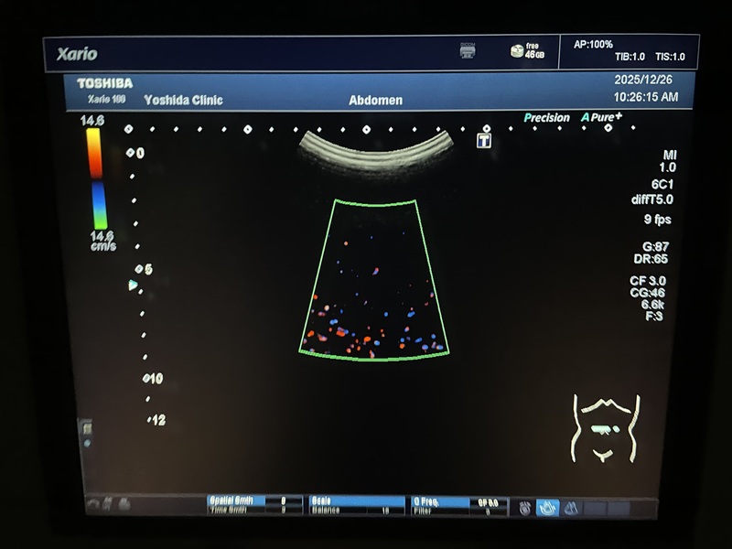Toggle the Precision imaging indicator
This screenshot has height=549, width=732.
(549, 118)
